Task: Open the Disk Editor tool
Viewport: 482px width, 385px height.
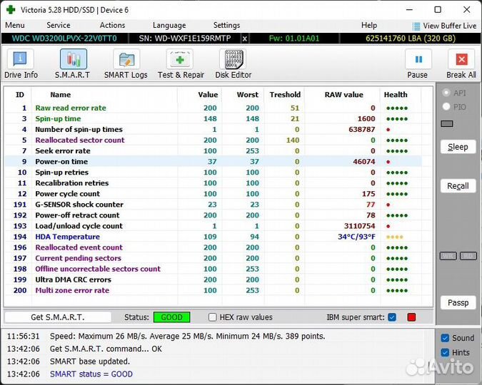Action: [234, 60]
